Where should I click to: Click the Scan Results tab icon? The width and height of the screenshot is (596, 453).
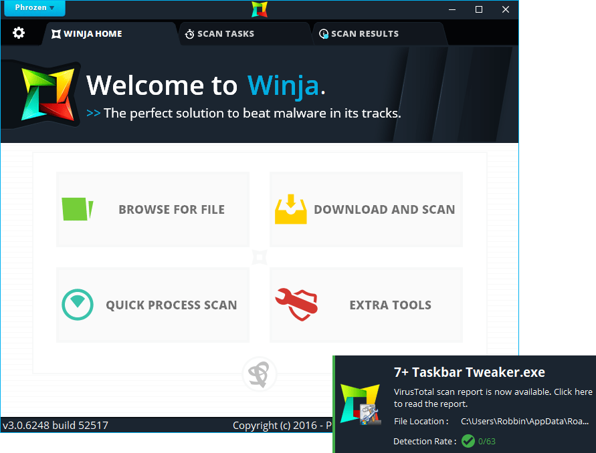point(324,34)
